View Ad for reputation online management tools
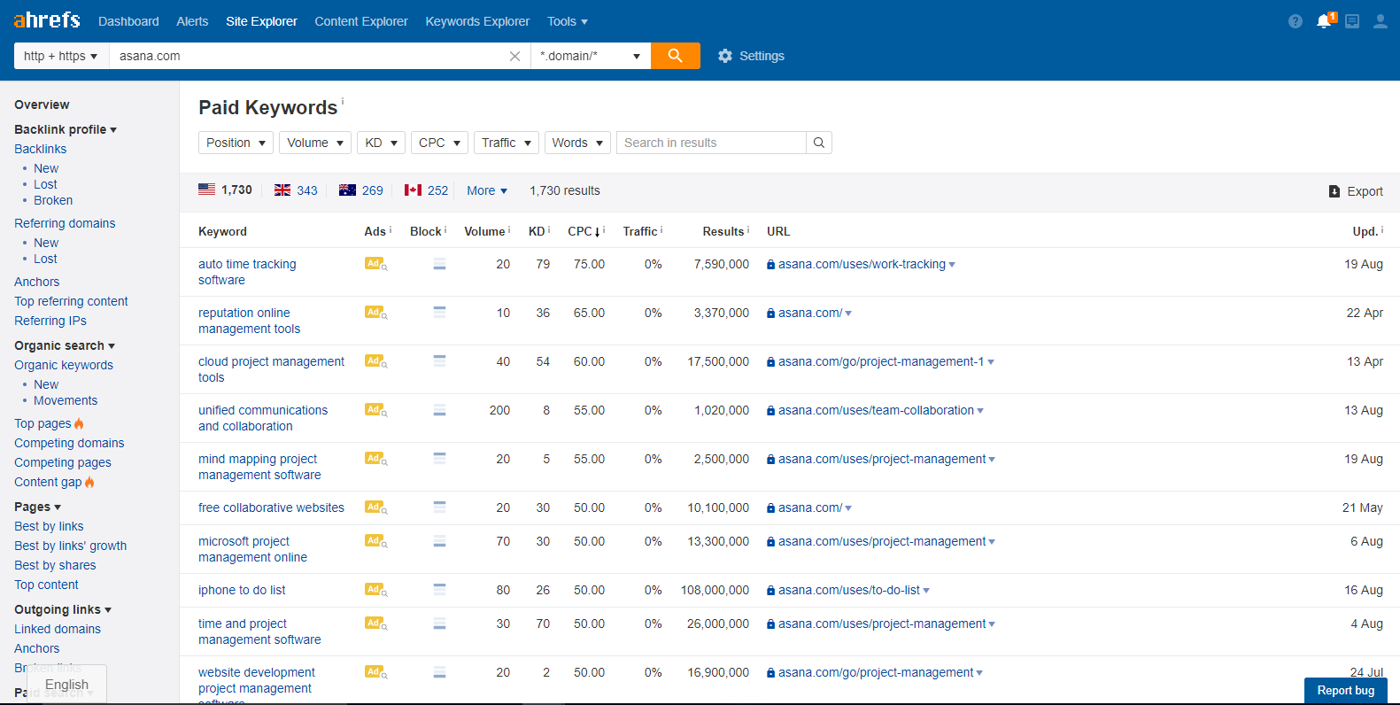This screenshot has width=1400, height=705. [x=375, y=313]
